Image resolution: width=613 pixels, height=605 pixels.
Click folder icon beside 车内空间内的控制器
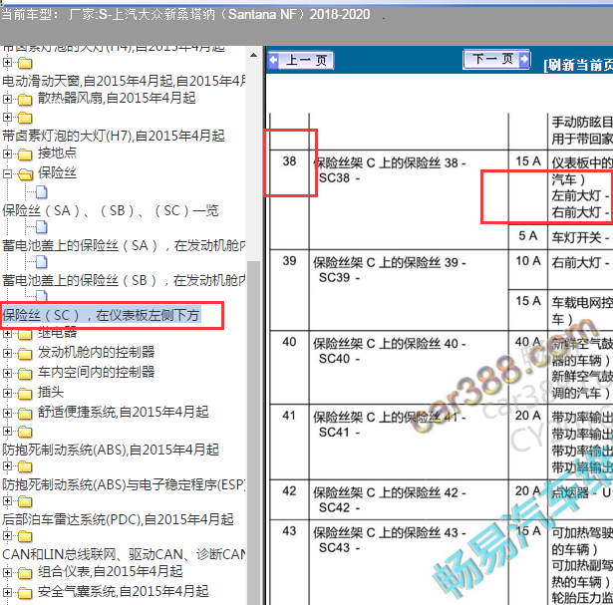point(25,374)
